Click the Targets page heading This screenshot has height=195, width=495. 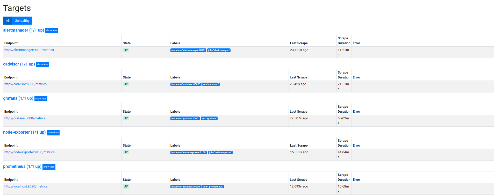tap(17, 8)
